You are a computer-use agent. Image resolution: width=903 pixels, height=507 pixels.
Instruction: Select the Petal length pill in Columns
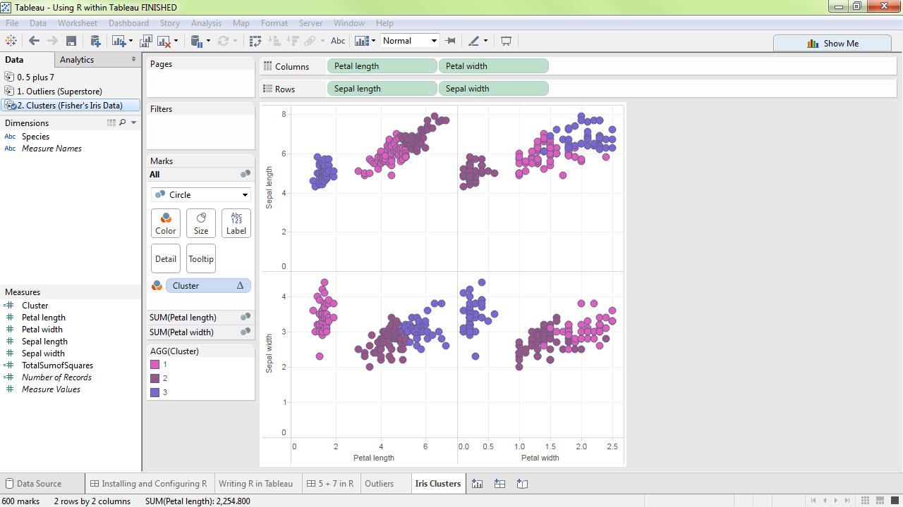(382, 66)
